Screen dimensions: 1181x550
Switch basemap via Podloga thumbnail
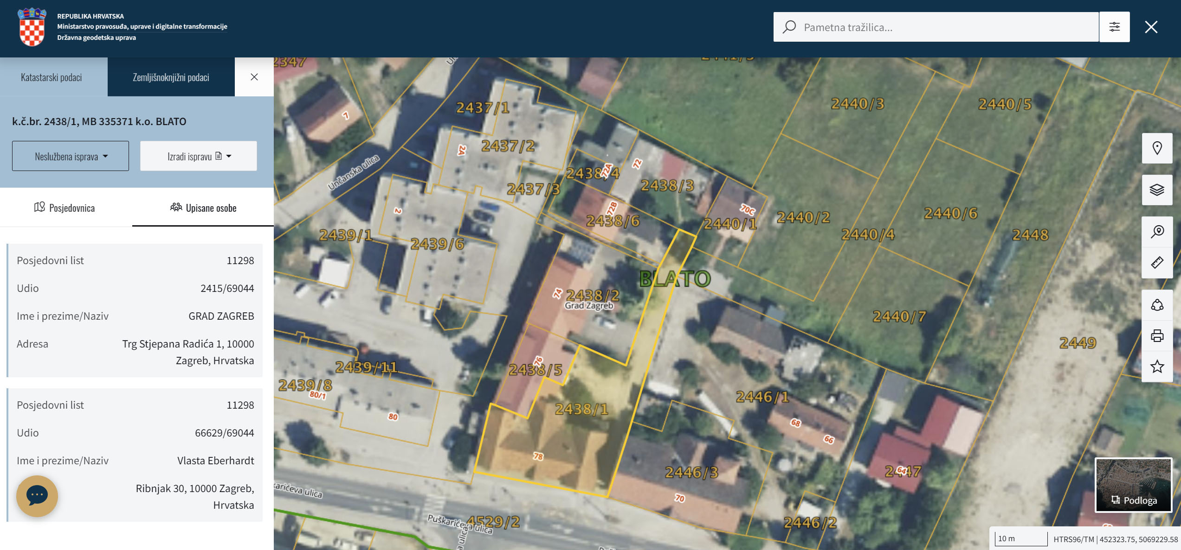[1133, 485]
